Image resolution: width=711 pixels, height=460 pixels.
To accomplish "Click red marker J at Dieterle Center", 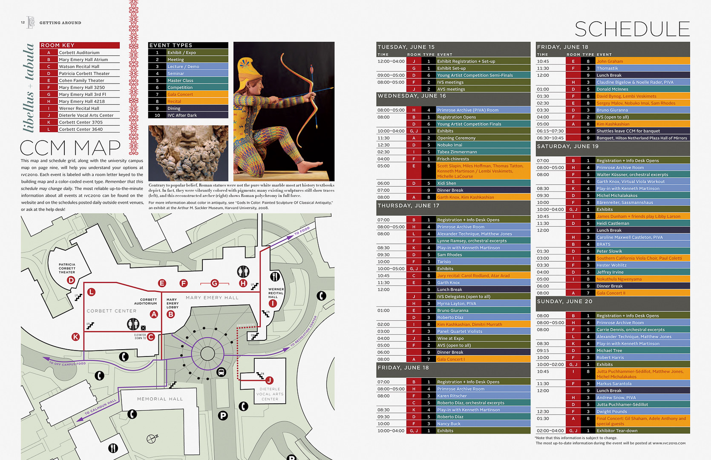I will pos(269,380).
